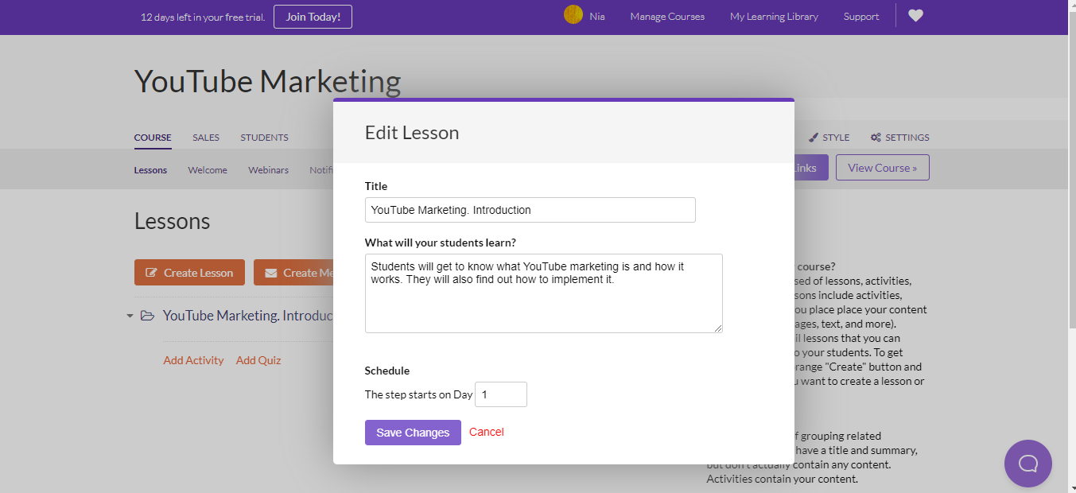Screen dimensions: 1076x493
Task: Click the Create Lesson button
Action: pos(189,273)
